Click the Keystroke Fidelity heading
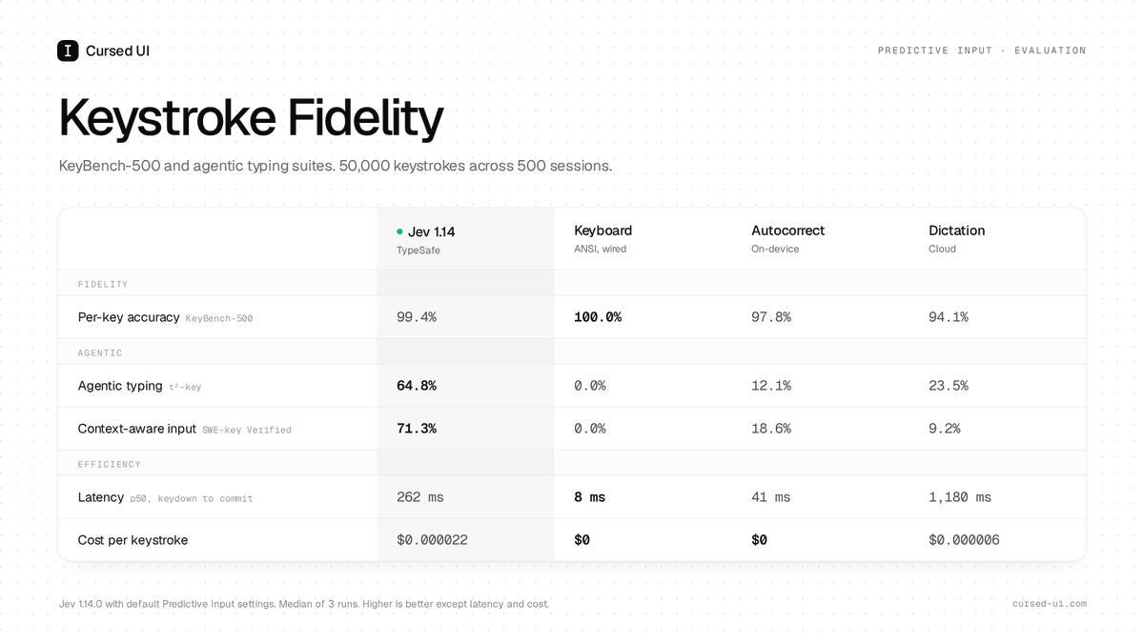 tap(251, 119)
